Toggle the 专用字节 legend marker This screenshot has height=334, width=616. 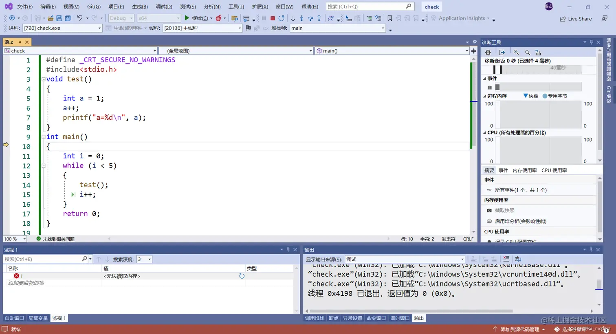click(x=545, y=96)
